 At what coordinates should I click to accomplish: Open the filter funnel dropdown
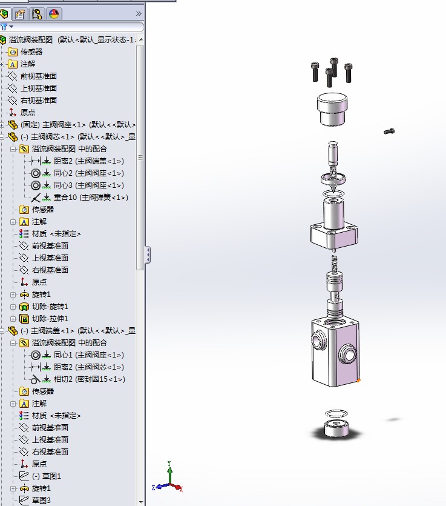pos(7,27)
